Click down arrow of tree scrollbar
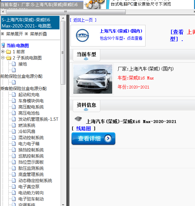195x206 pixels. (x=63, y=204)
